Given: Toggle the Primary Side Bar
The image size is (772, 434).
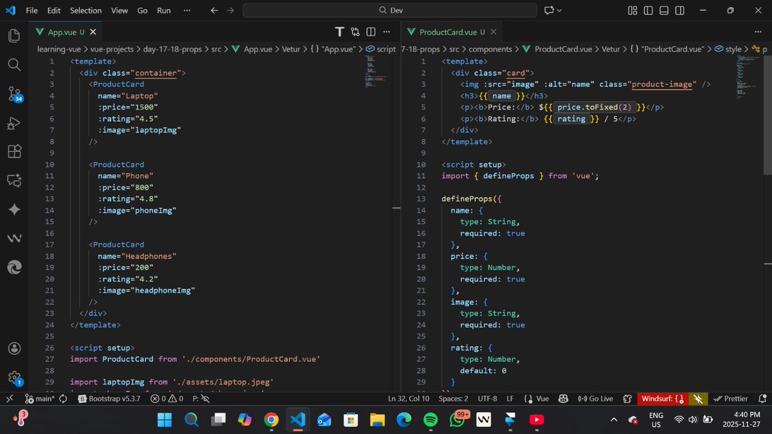Looking at the screenshot, I should [648, 10].
